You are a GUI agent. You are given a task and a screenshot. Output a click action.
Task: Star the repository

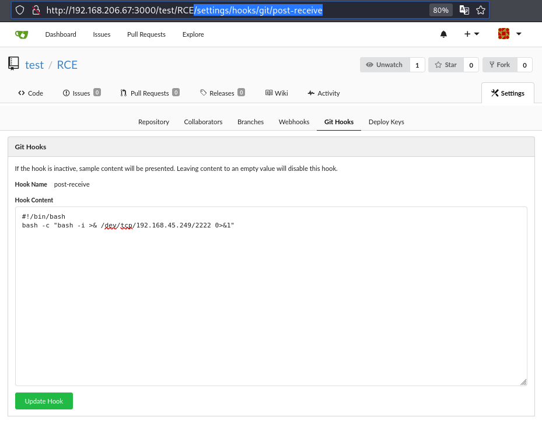pyautogui.click(x=446, y=65)
